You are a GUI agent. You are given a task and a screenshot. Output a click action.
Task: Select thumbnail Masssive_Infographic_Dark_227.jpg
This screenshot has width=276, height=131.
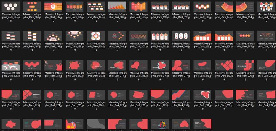117,95
